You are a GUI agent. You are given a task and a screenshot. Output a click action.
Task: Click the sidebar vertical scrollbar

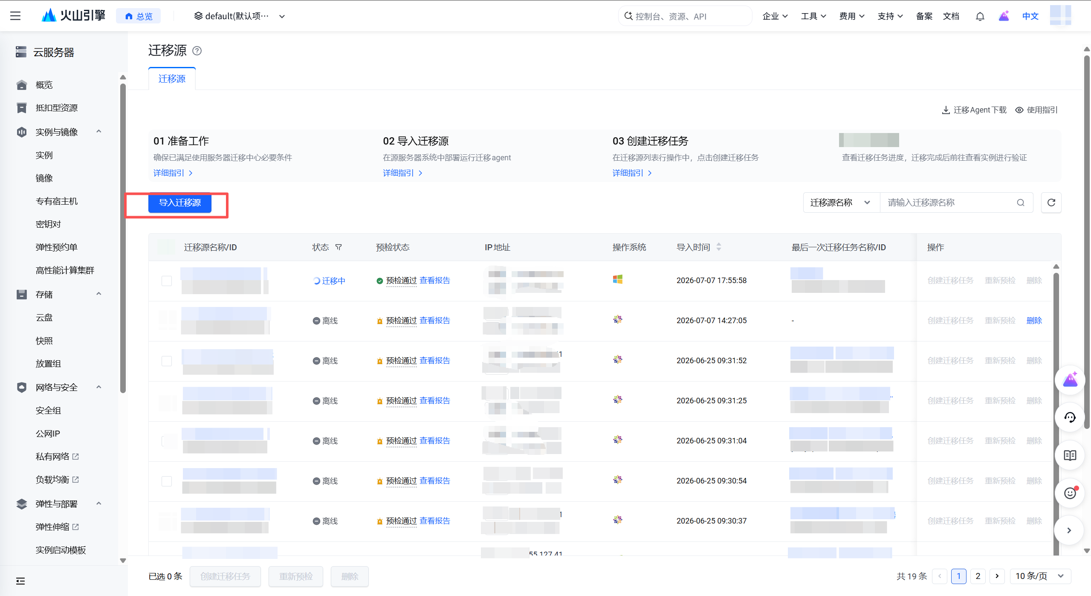point(123,239)
